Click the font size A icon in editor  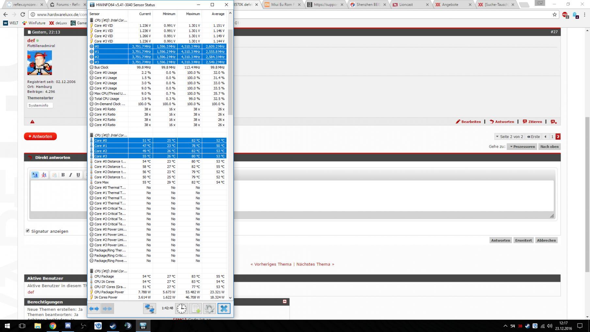(x=35, y=175)
